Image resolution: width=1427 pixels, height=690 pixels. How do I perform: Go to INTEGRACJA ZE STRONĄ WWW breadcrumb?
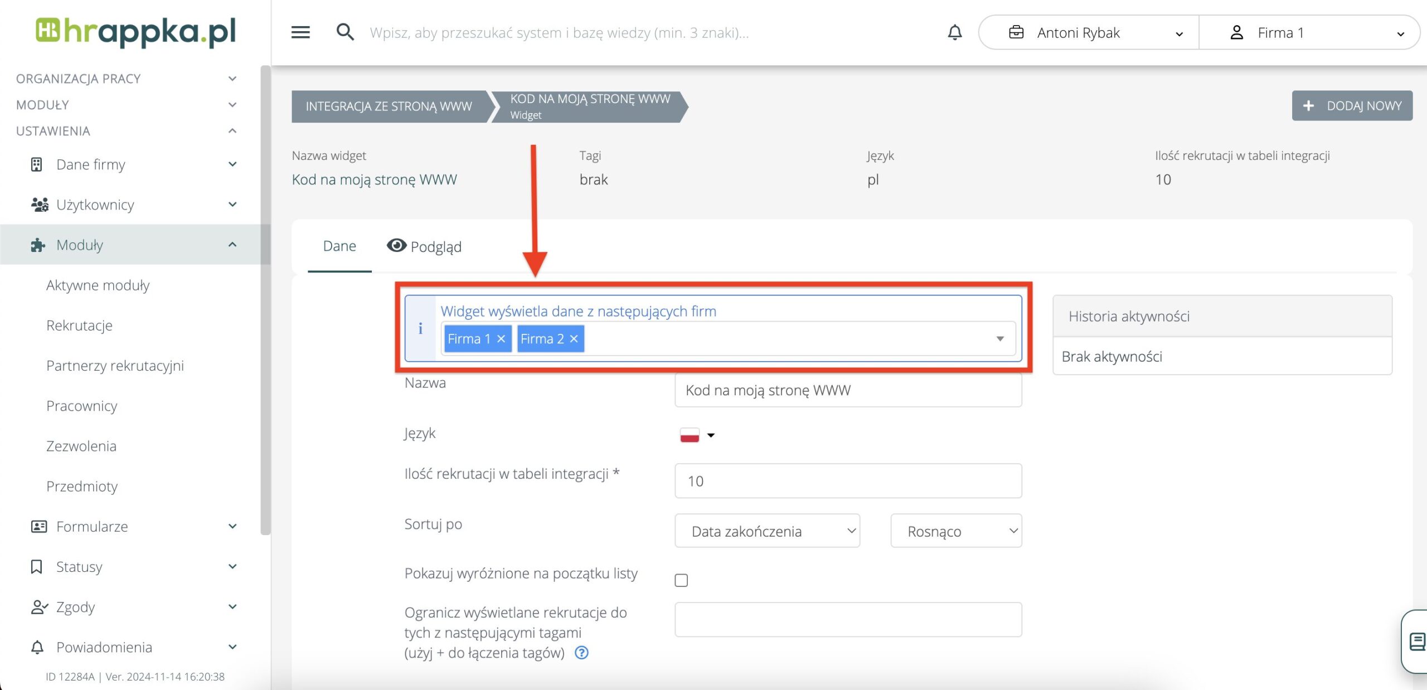point(389,106)
